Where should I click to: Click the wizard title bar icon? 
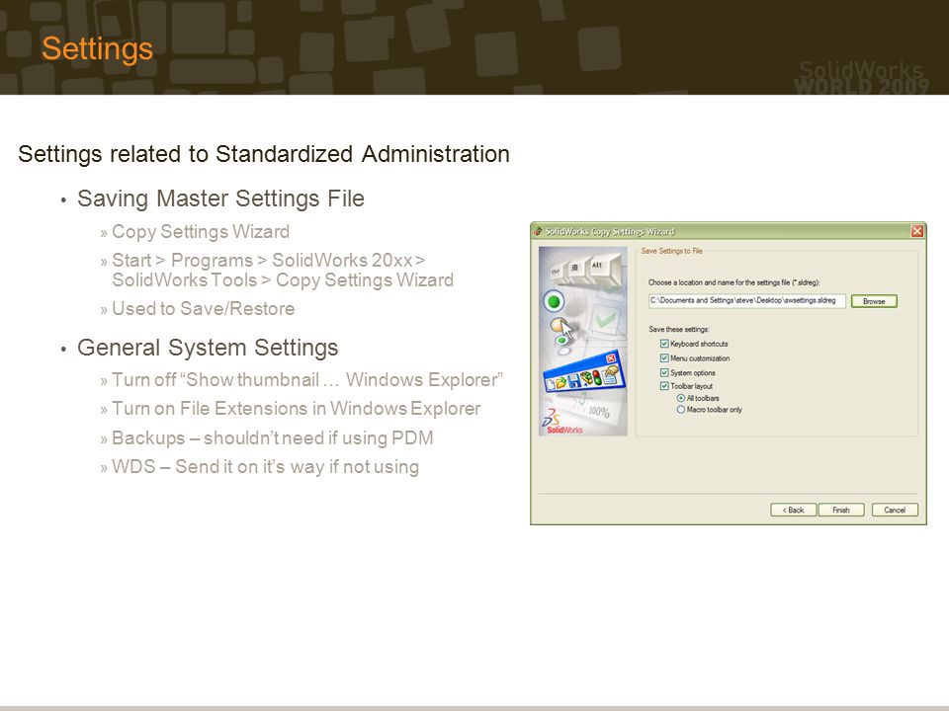538,231
